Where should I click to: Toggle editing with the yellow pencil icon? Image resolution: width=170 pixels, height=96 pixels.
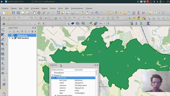[9, 18]
